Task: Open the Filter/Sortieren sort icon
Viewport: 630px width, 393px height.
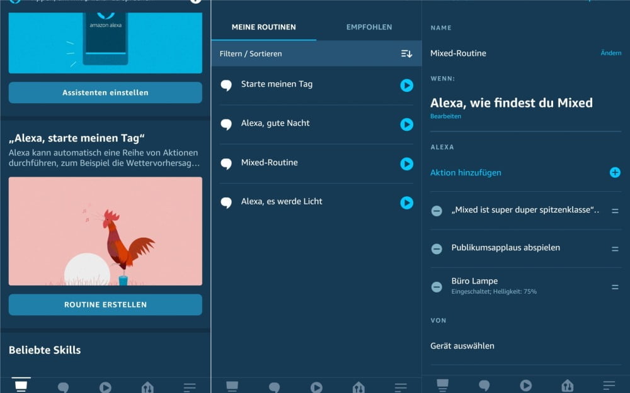Action: (x=406, y=53)
